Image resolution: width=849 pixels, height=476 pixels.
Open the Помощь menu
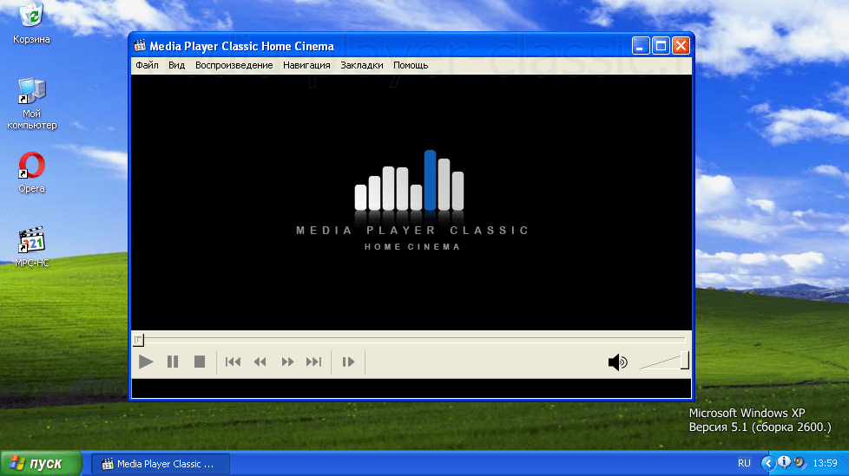[411, 65]
